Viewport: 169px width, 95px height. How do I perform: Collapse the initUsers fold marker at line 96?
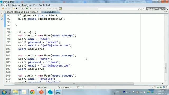pos(11,32)
